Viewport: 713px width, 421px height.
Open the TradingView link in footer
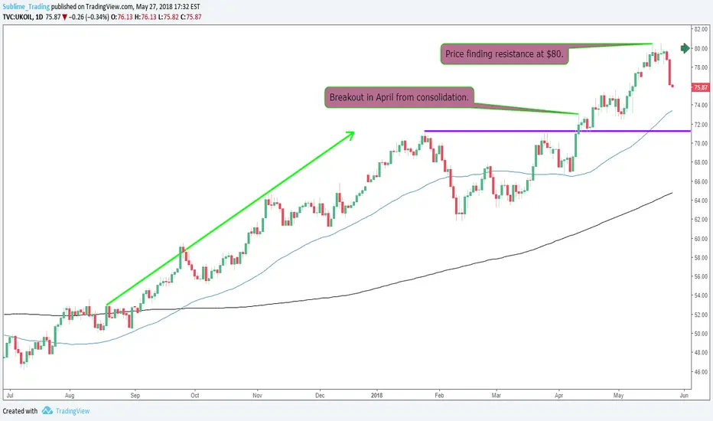73,411
